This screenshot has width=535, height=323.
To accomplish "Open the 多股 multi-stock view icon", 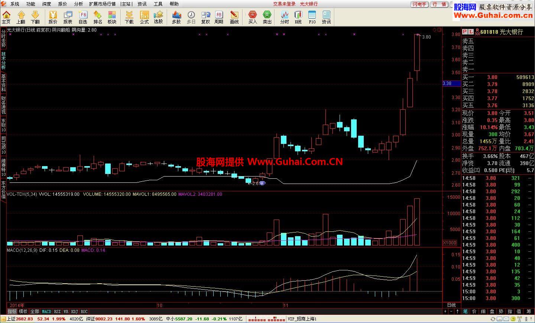I will (x=176, y=17).
